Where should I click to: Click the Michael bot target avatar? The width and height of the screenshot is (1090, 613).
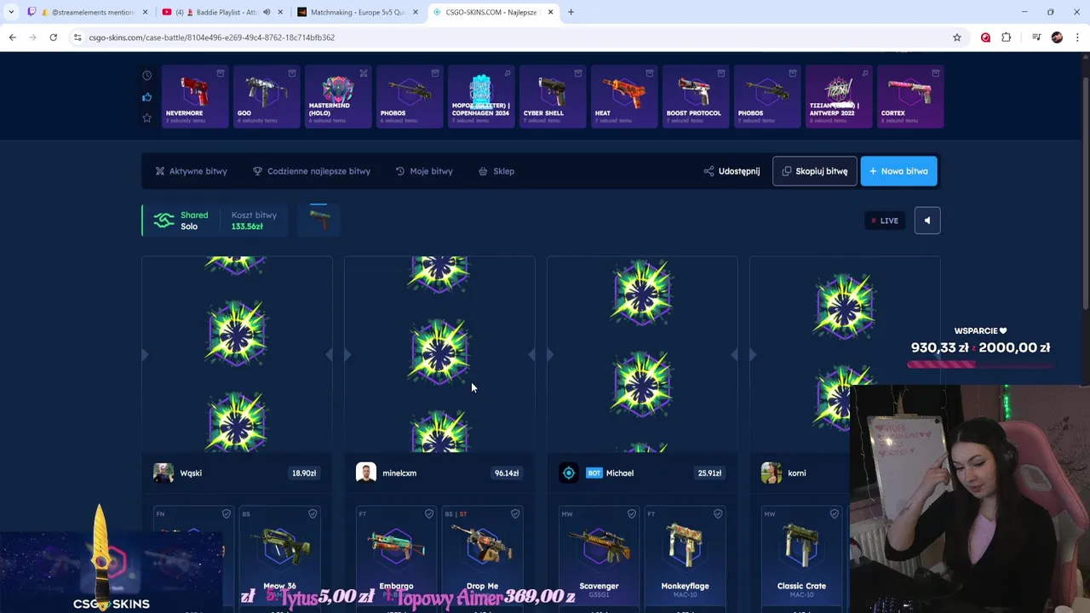click(569, 473)
